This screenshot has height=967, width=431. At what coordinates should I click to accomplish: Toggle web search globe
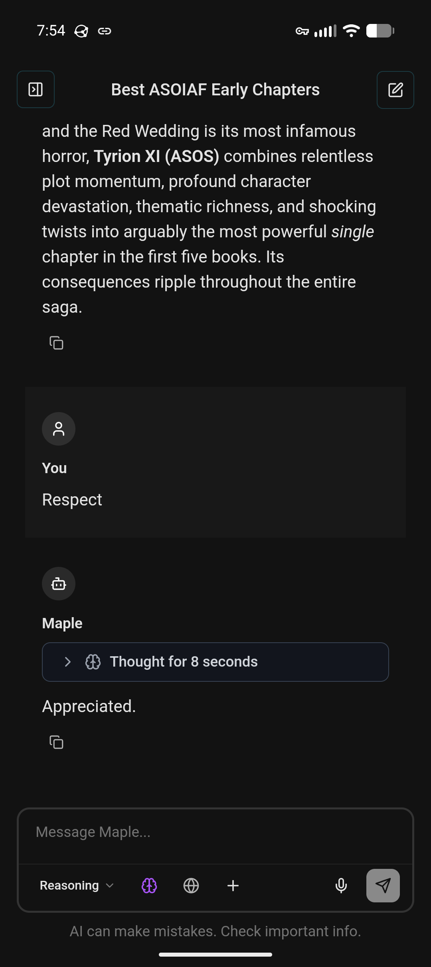tap(191, 886)
